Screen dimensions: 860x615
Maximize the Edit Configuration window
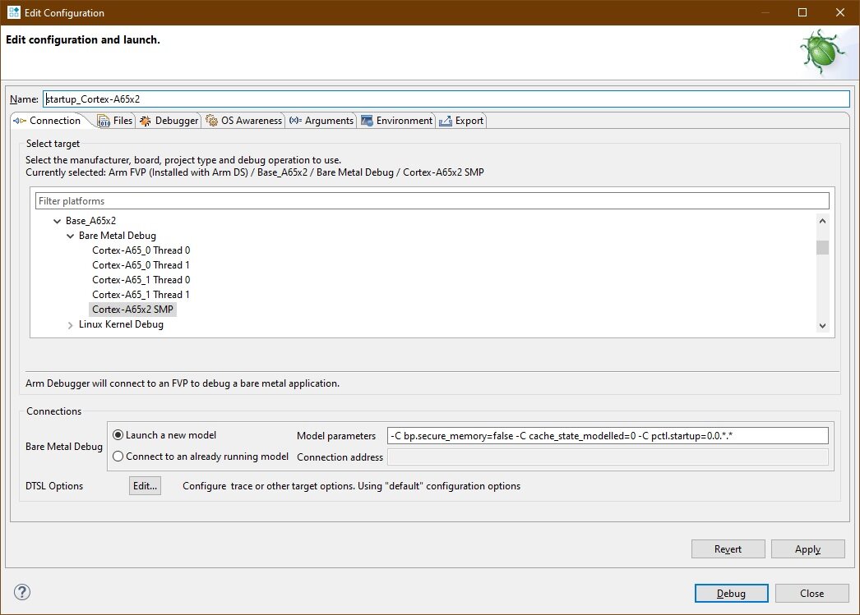click(802, 12)
